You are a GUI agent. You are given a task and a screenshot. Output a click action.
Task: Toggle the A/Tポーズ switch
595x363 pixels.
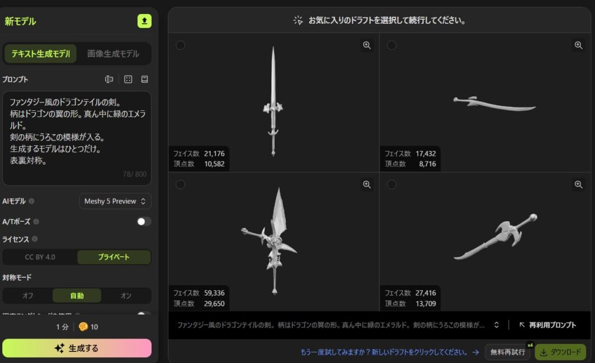[x=144, y=221]
